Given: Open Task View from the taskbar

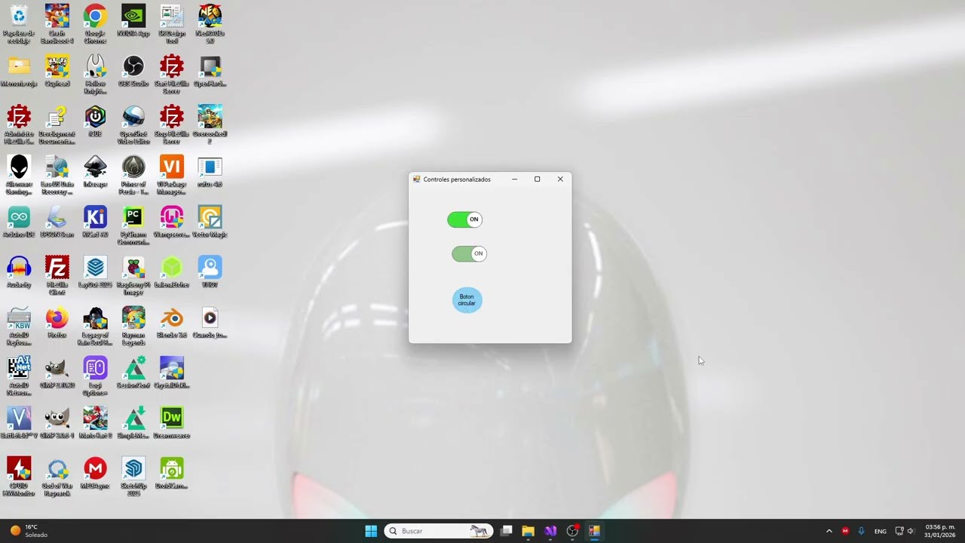Looking at the screenshot, I should coord(507,531).
